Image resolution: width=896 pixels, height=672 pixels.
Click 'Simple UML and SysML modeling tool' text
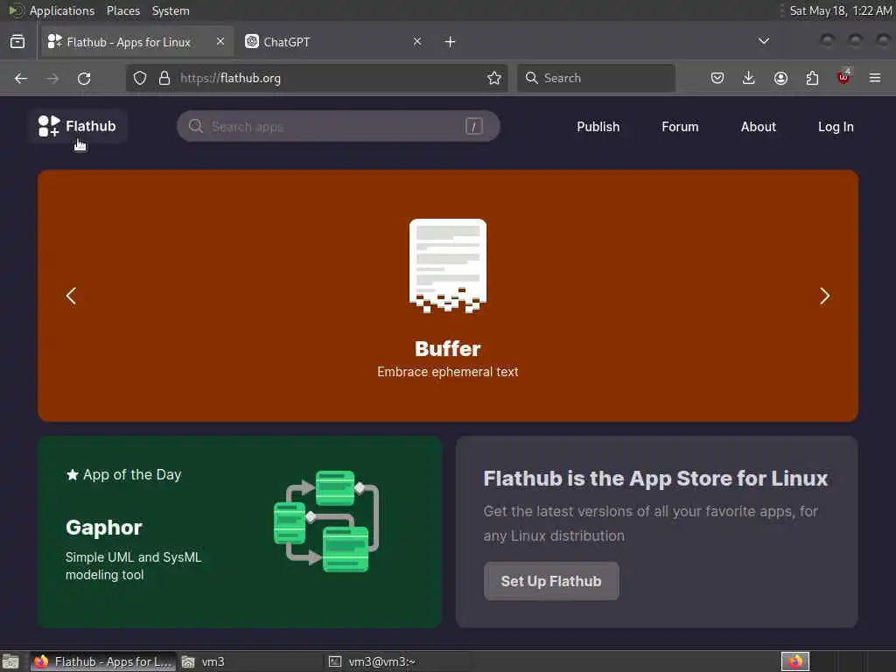click(133, 566)
